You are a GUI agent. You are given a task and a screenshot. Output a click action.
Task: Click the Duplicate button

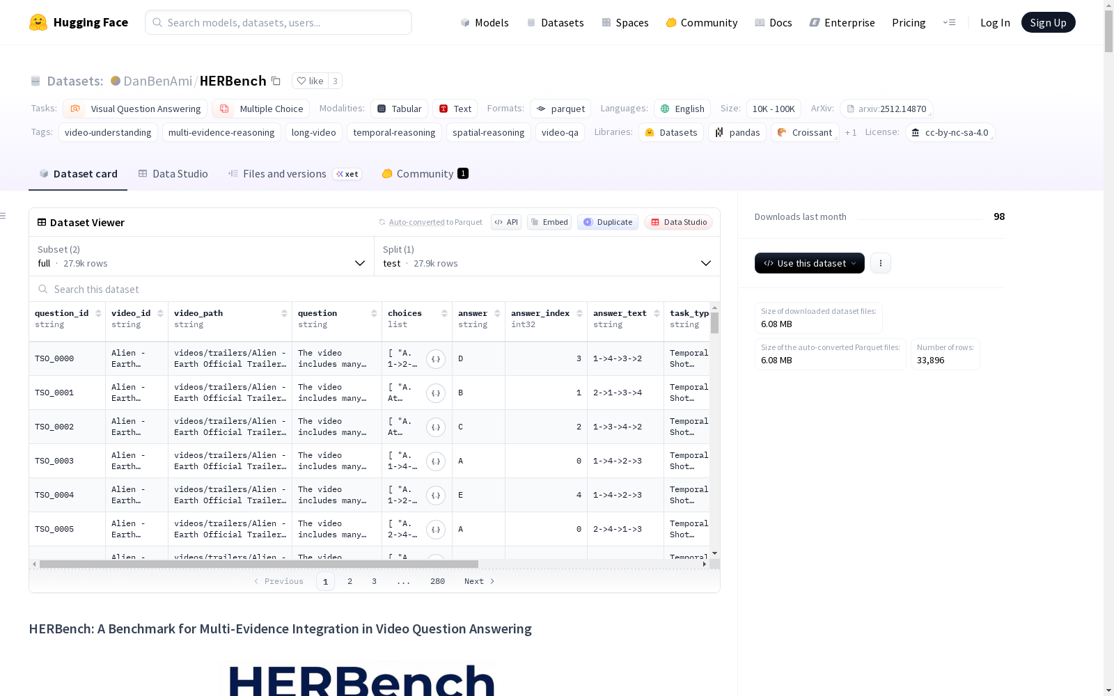tap(608, 222)
